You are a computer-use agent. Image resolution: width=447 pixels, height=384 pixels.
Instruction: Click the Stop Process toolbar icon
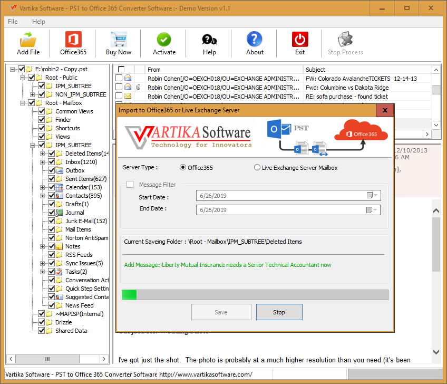345,40
